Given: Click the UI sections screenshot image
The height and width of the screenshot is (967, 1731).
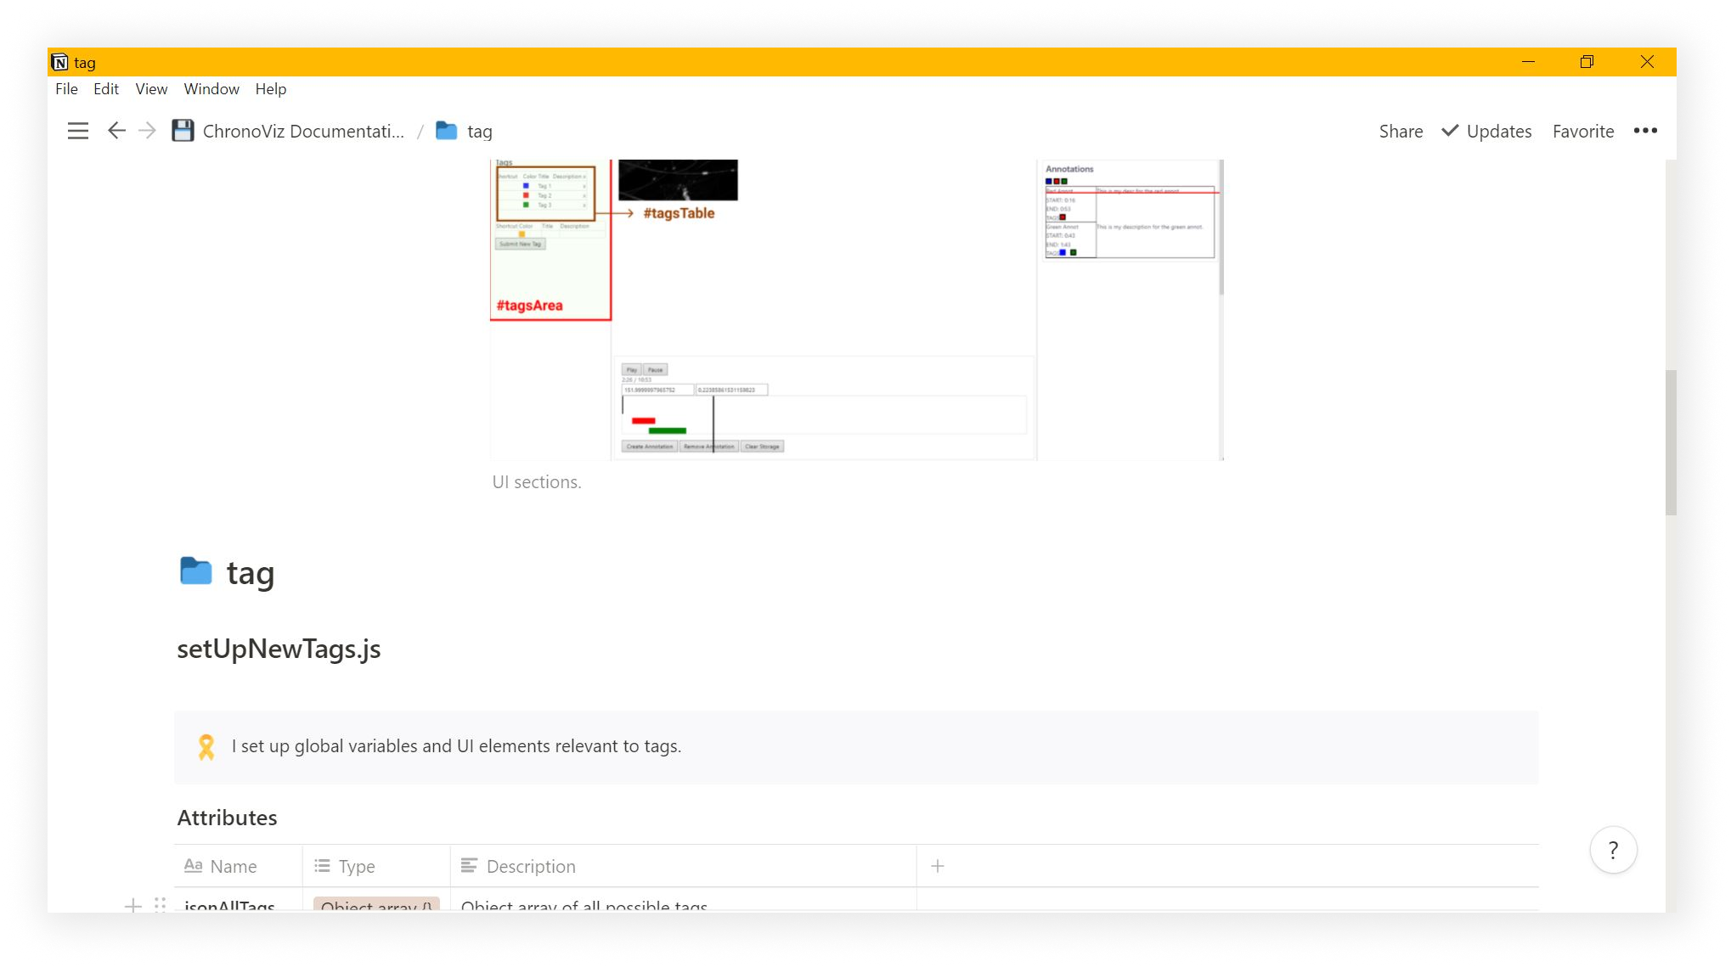Looking at the screenshot, I should [856, 310].
